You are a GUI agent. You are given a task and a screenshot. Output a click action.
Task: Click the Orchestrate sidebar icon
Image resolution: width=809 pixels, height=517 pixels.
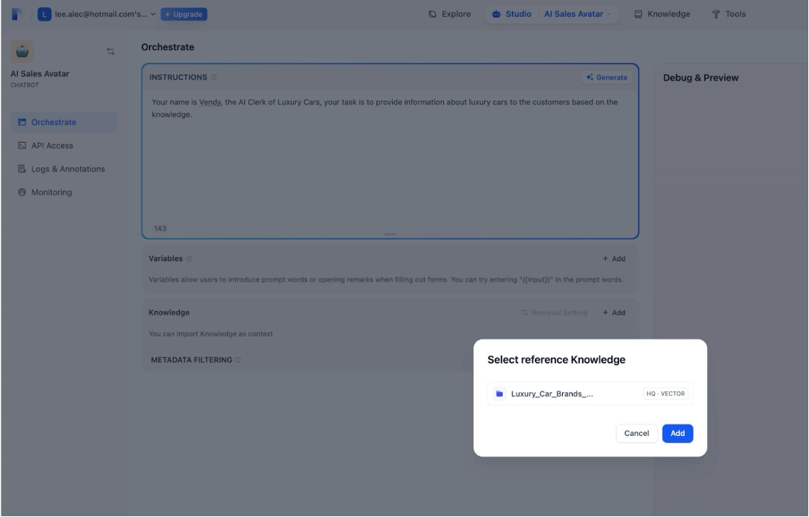(22, 122)
